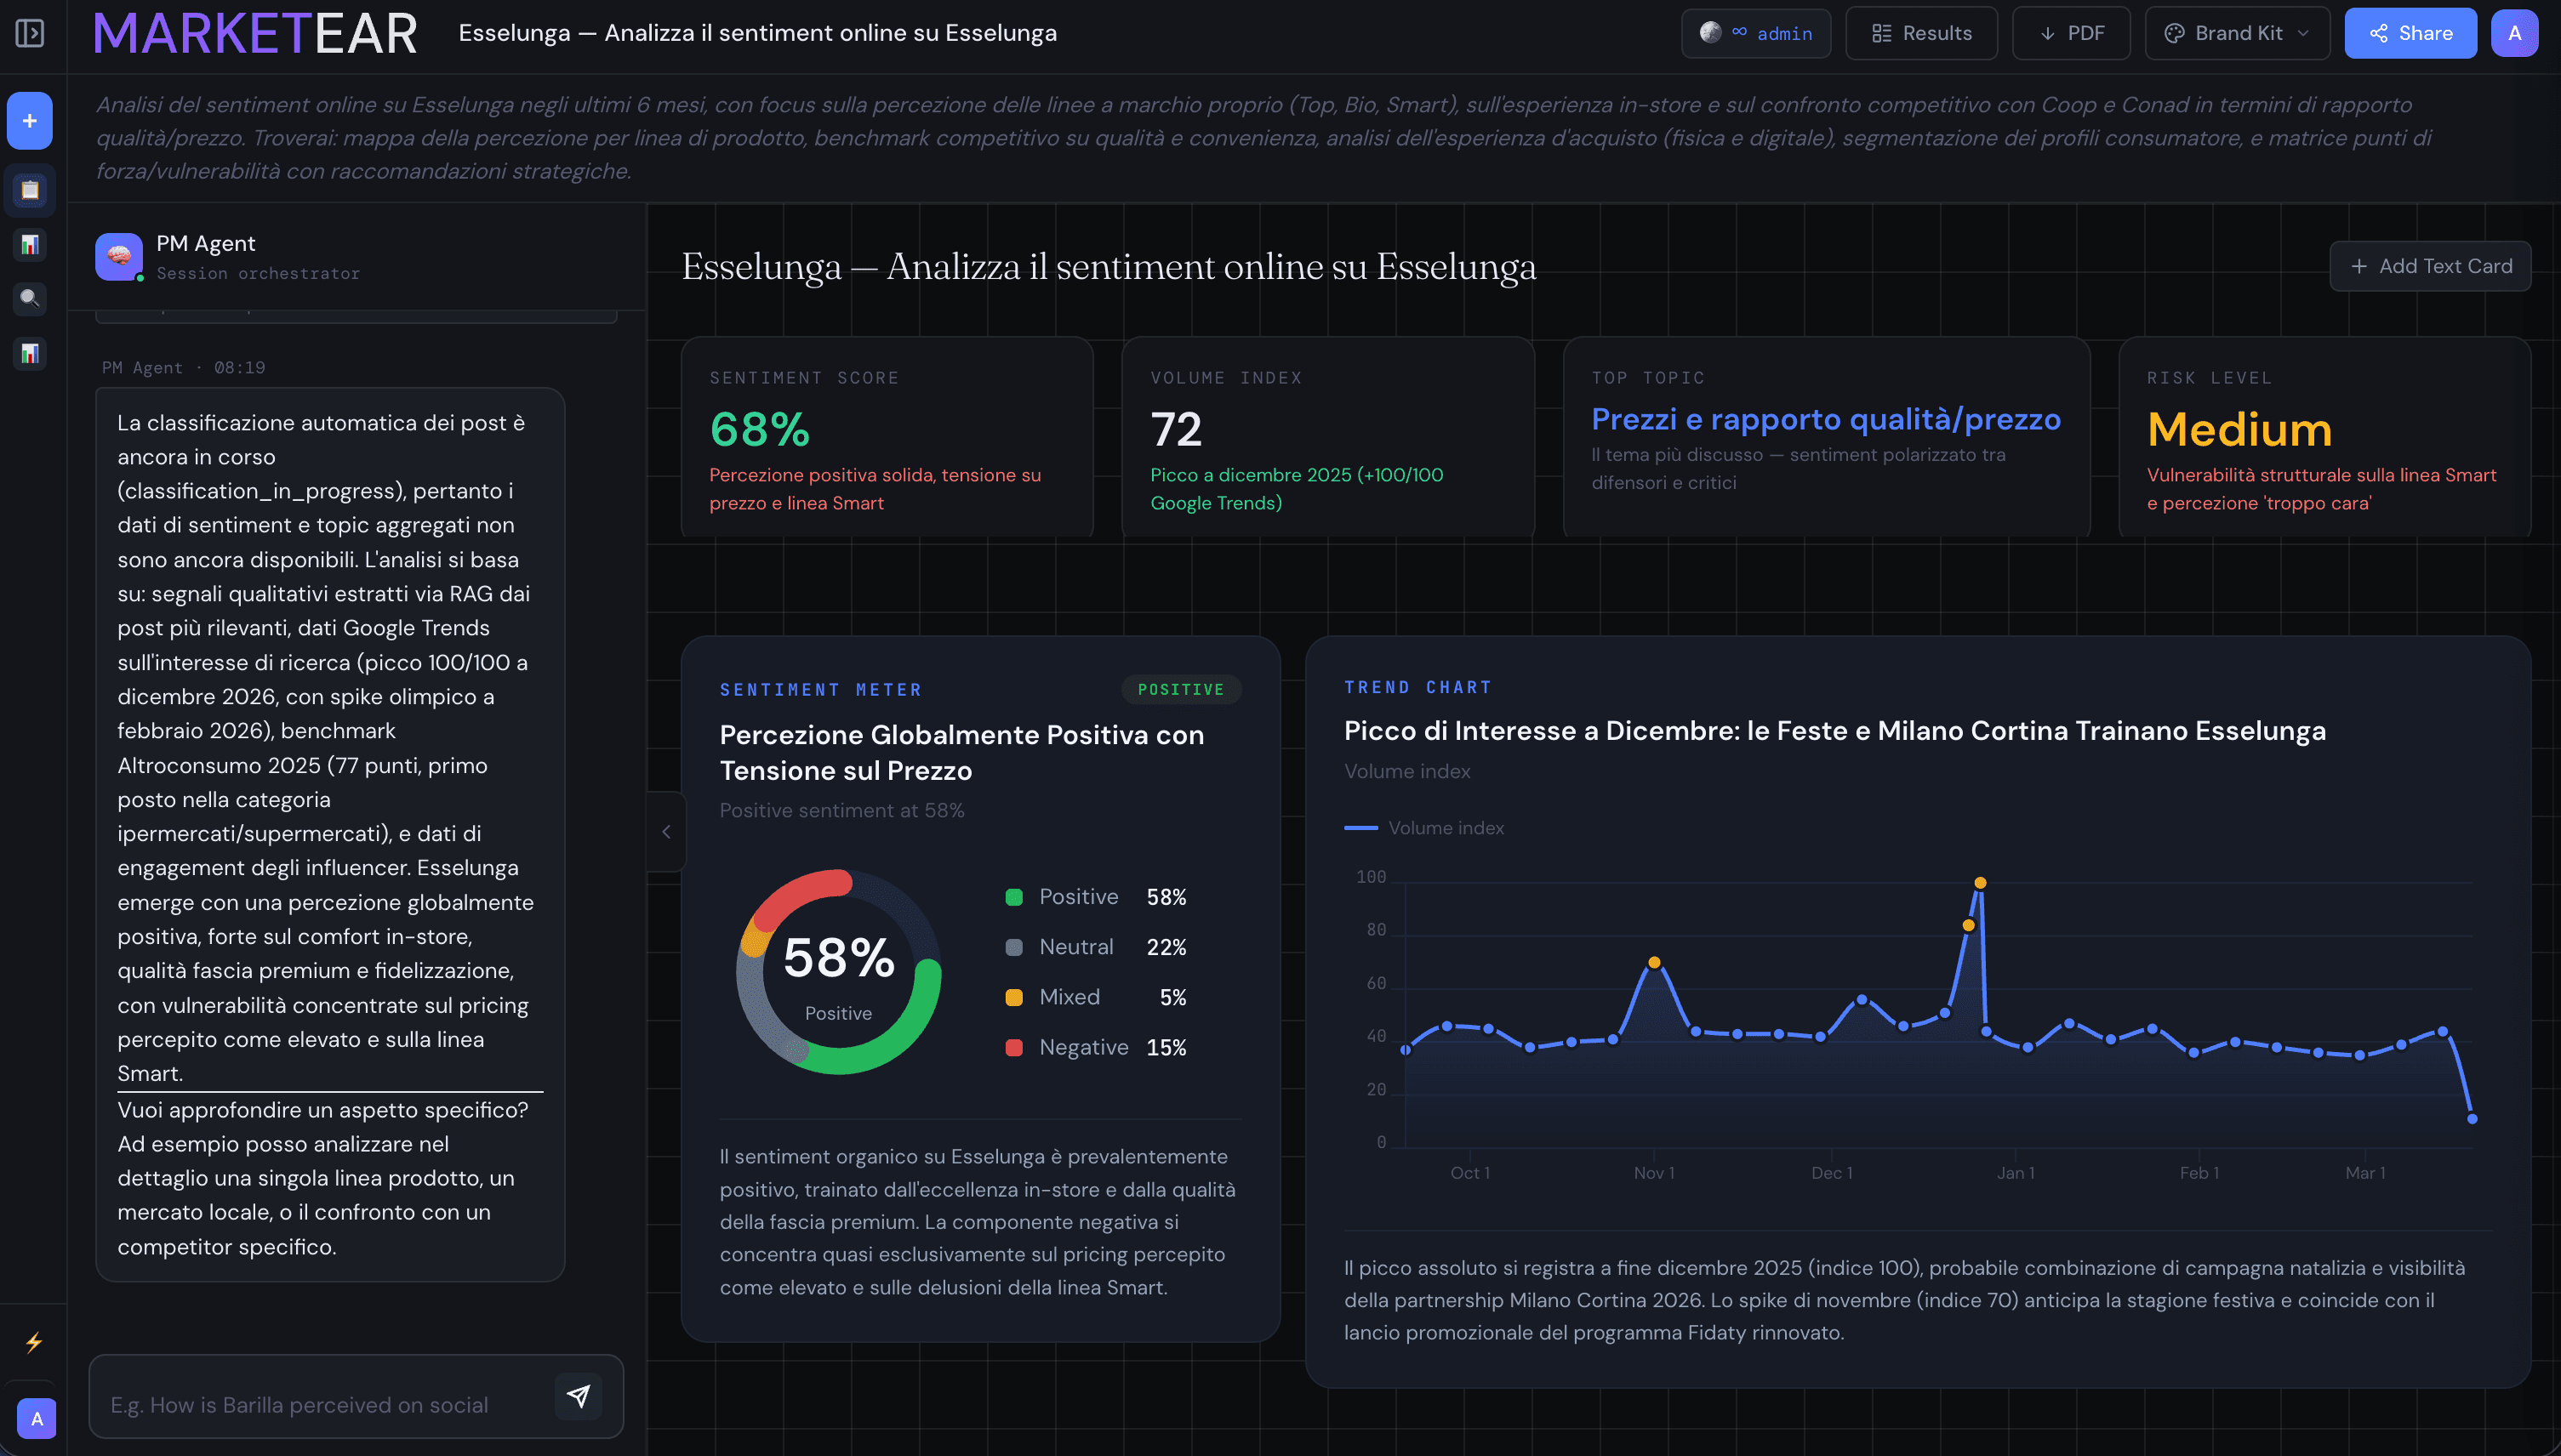
Task: Send message with the paper plane icon
Action: pyautogui.click(x=579, y=1396)
